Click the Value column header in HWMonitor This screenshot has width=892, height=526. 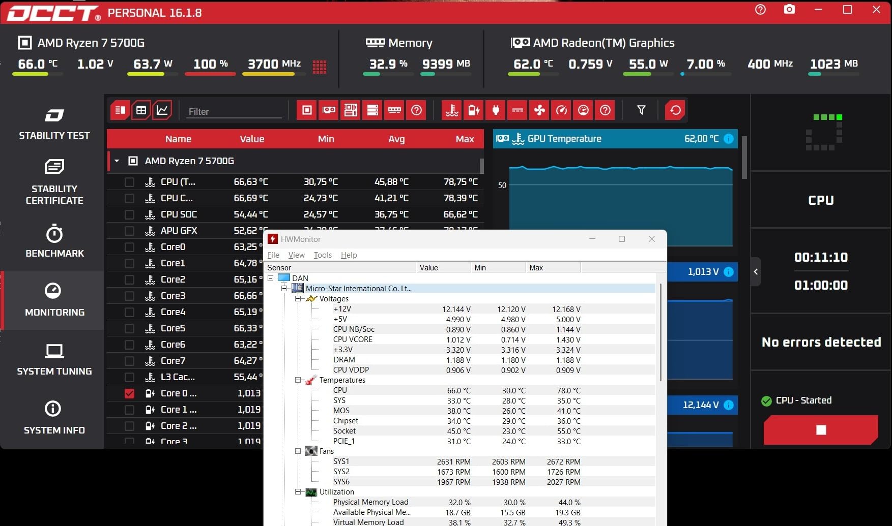click(443, 268)
